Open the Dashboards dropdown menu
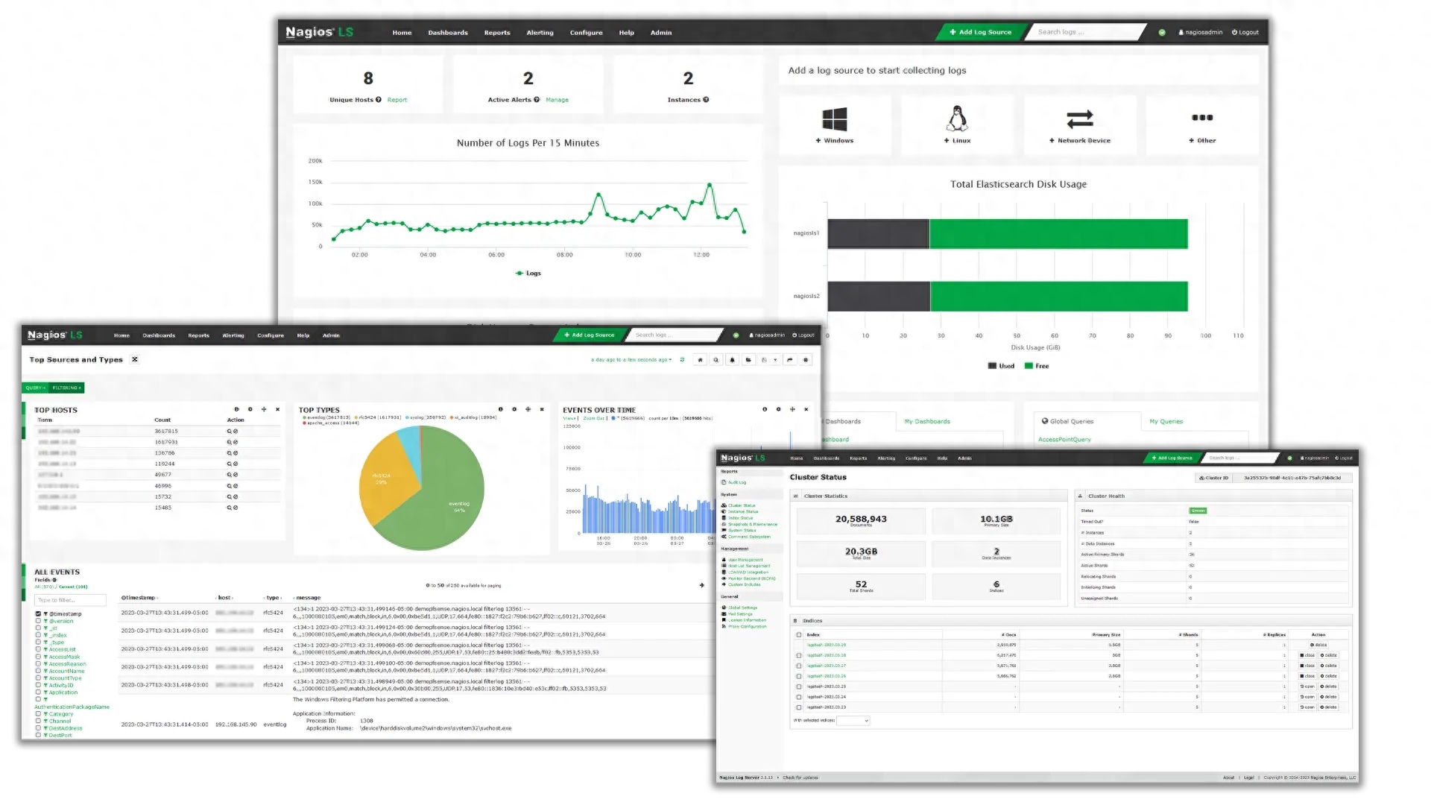 (447, 31)
